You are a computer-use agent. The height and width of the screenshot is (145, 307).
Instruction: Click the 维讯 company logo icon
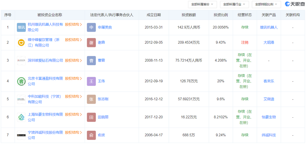pyautogui.click(x=21, y=27)
